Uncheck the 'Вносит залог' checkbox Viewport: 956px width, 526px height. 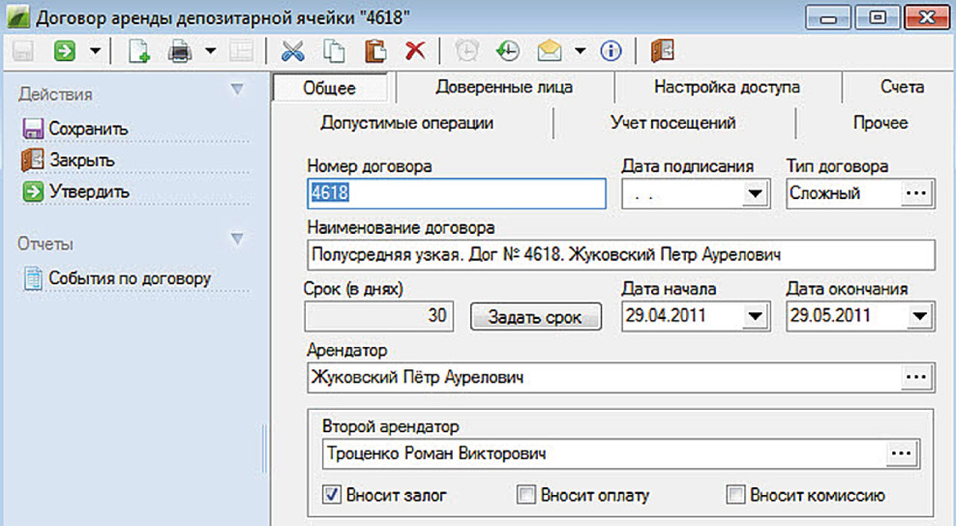(x=332, y=496)
